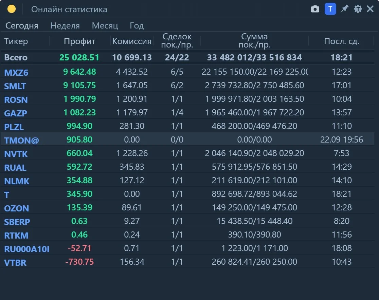
Task: Click the RU000A10I loss -52.71
Action: [x=79, y=248]
